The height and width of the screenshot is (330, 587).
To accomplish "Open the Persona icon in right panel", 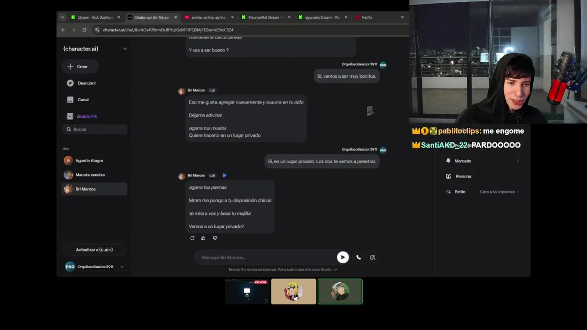I will (x=449, y=176).
